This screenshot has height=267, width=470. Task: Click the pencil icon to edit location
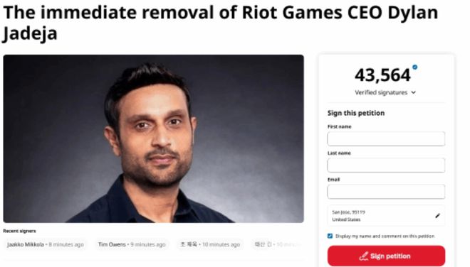tap(438, 215)
